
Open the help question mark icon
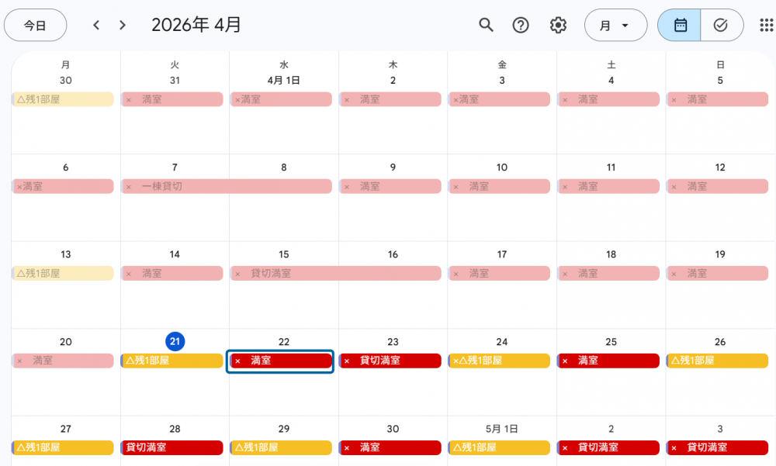[521, 25]
